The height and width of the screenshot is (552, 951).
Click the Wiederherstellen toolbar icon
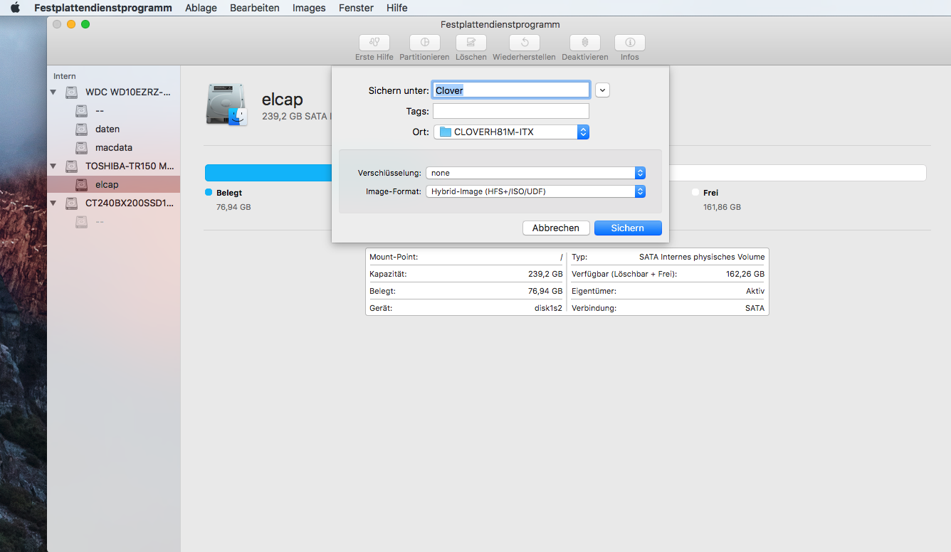click(524, 43)
